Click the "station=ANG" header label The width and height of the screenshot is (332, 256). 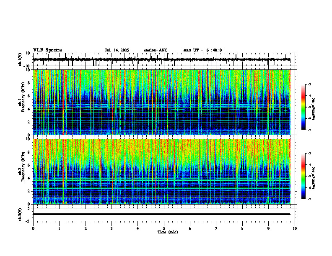click(156, 50)
